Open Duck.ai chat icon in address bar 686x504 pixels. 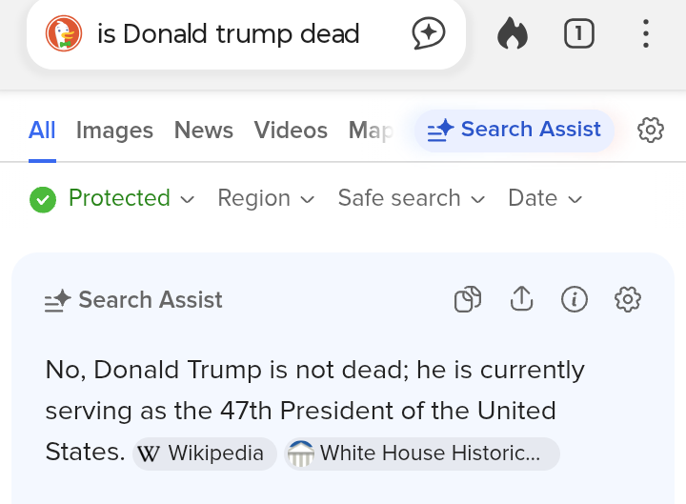tap(429, 34)
